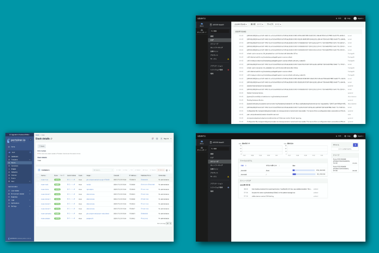Click blue ソフトウェア更新 indicator in storage window

coord(228,187)
